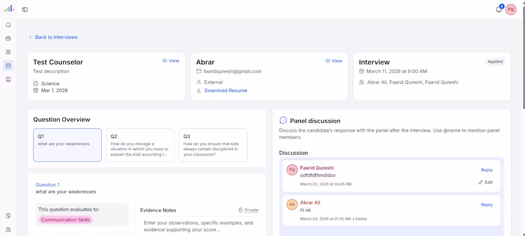This screenshot has width=525, height=236.
Task: Click the External candidate type label
Action: 213,82
